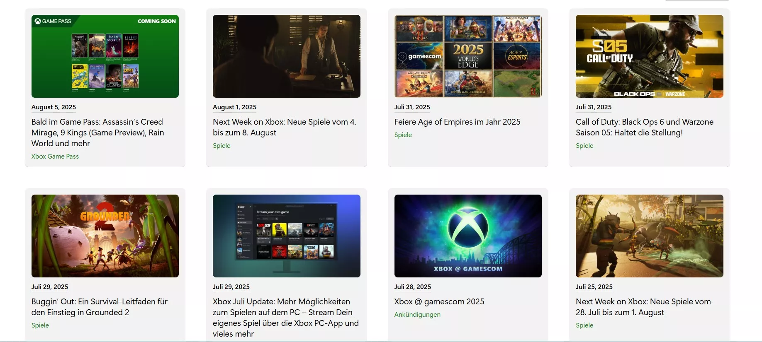Read the Xbox Juli Update article headline
Screen dimensions: 762x342
[285, 318]
